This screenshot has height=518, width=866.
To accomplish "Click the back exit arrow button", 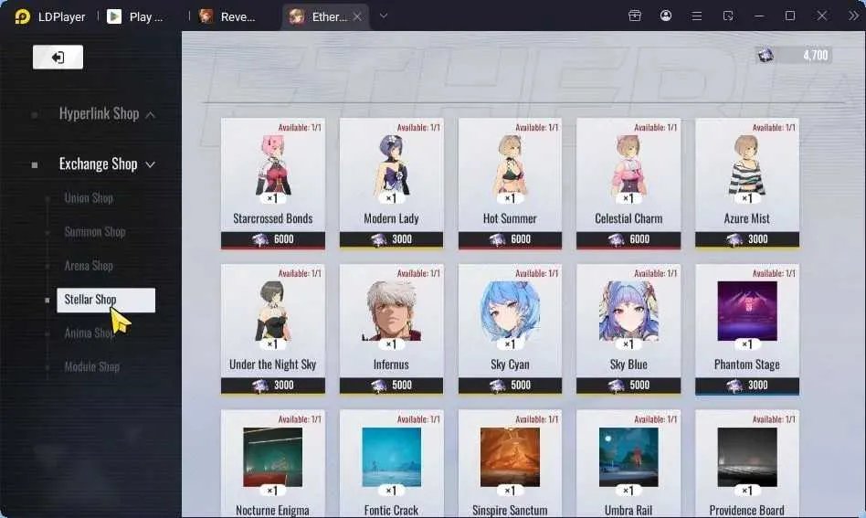I will tap(58, 57).
